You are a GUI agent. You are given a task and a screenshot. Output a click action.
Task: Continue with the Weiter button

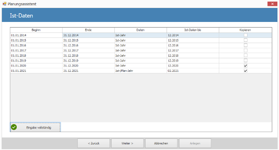(128, 143)
